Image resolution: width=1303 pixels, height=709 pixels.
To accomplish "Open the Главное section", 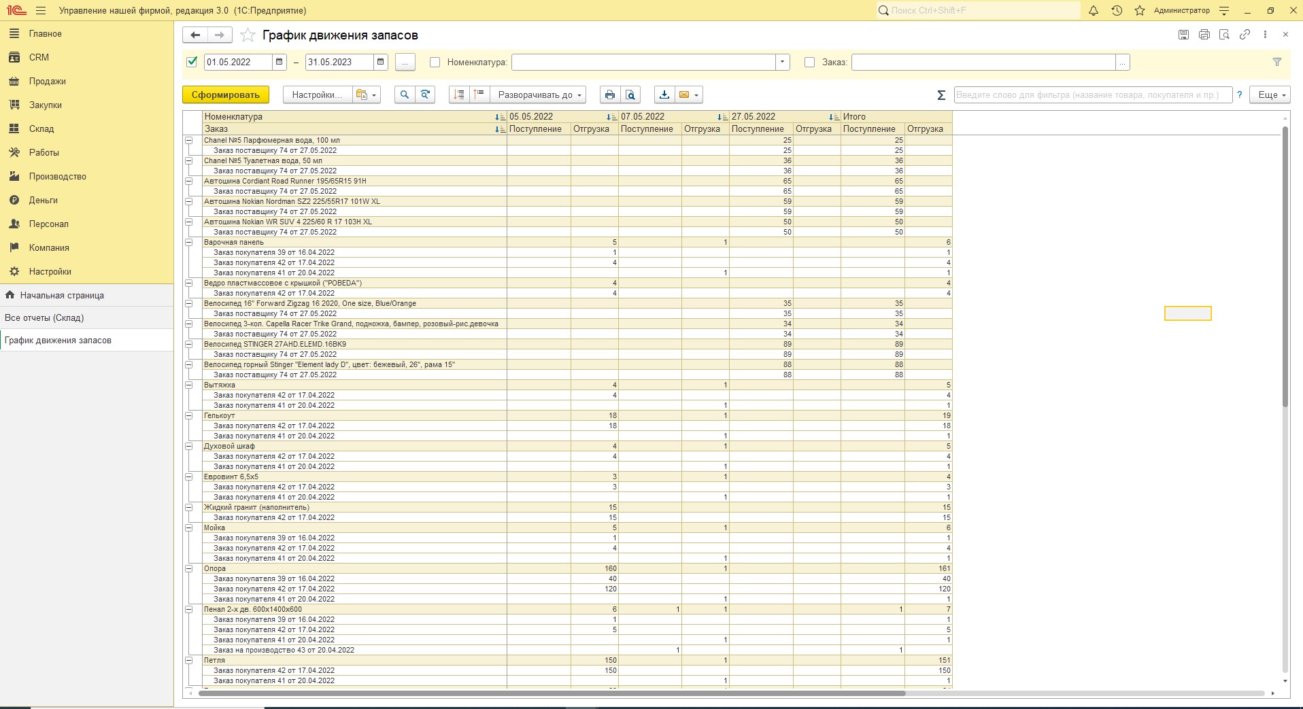I will (x=87, y=33).
